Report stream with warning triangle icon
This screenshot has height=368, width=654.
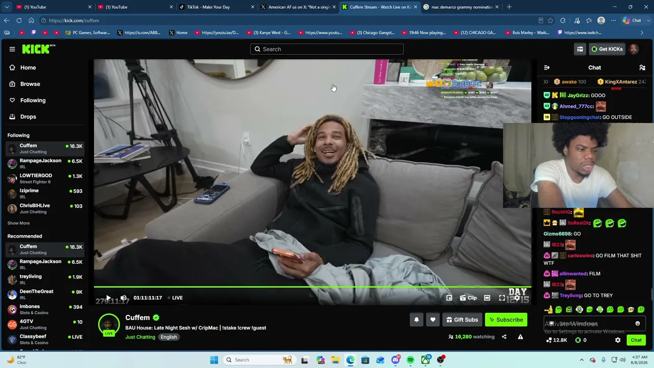click(520, 337)
